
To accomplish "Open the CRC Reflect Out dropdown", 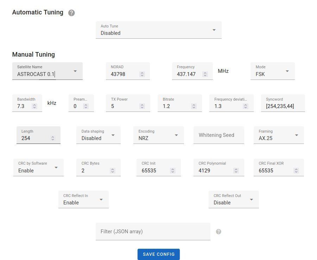I will [x=234, y=199].
